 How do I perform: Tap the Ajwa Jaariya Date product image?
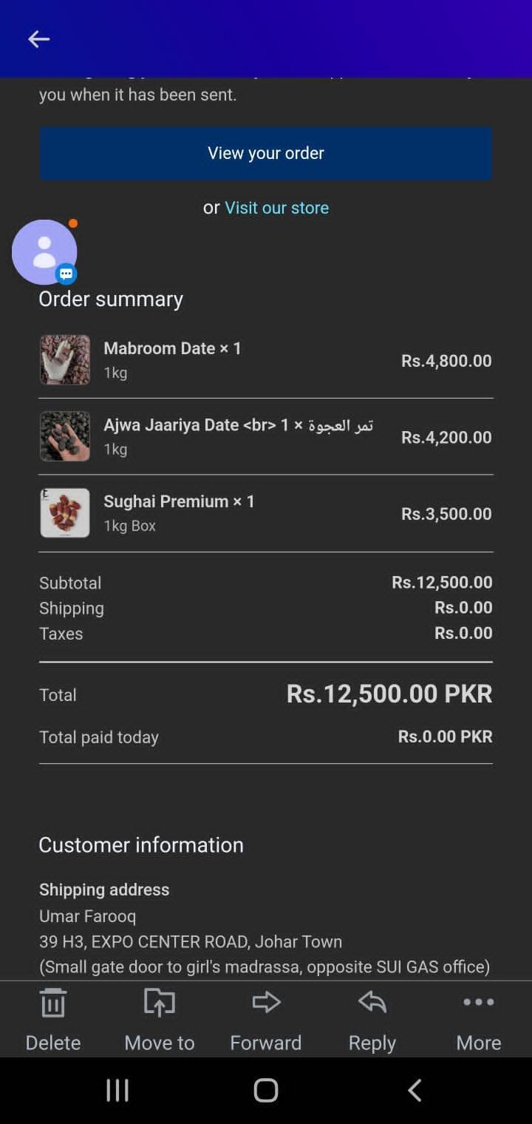pos(65,436)
